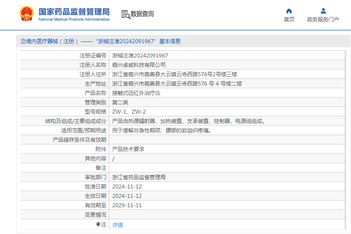Open the data query search icon
This screenshot has width=351, height=234.
(x=126, y=14)
